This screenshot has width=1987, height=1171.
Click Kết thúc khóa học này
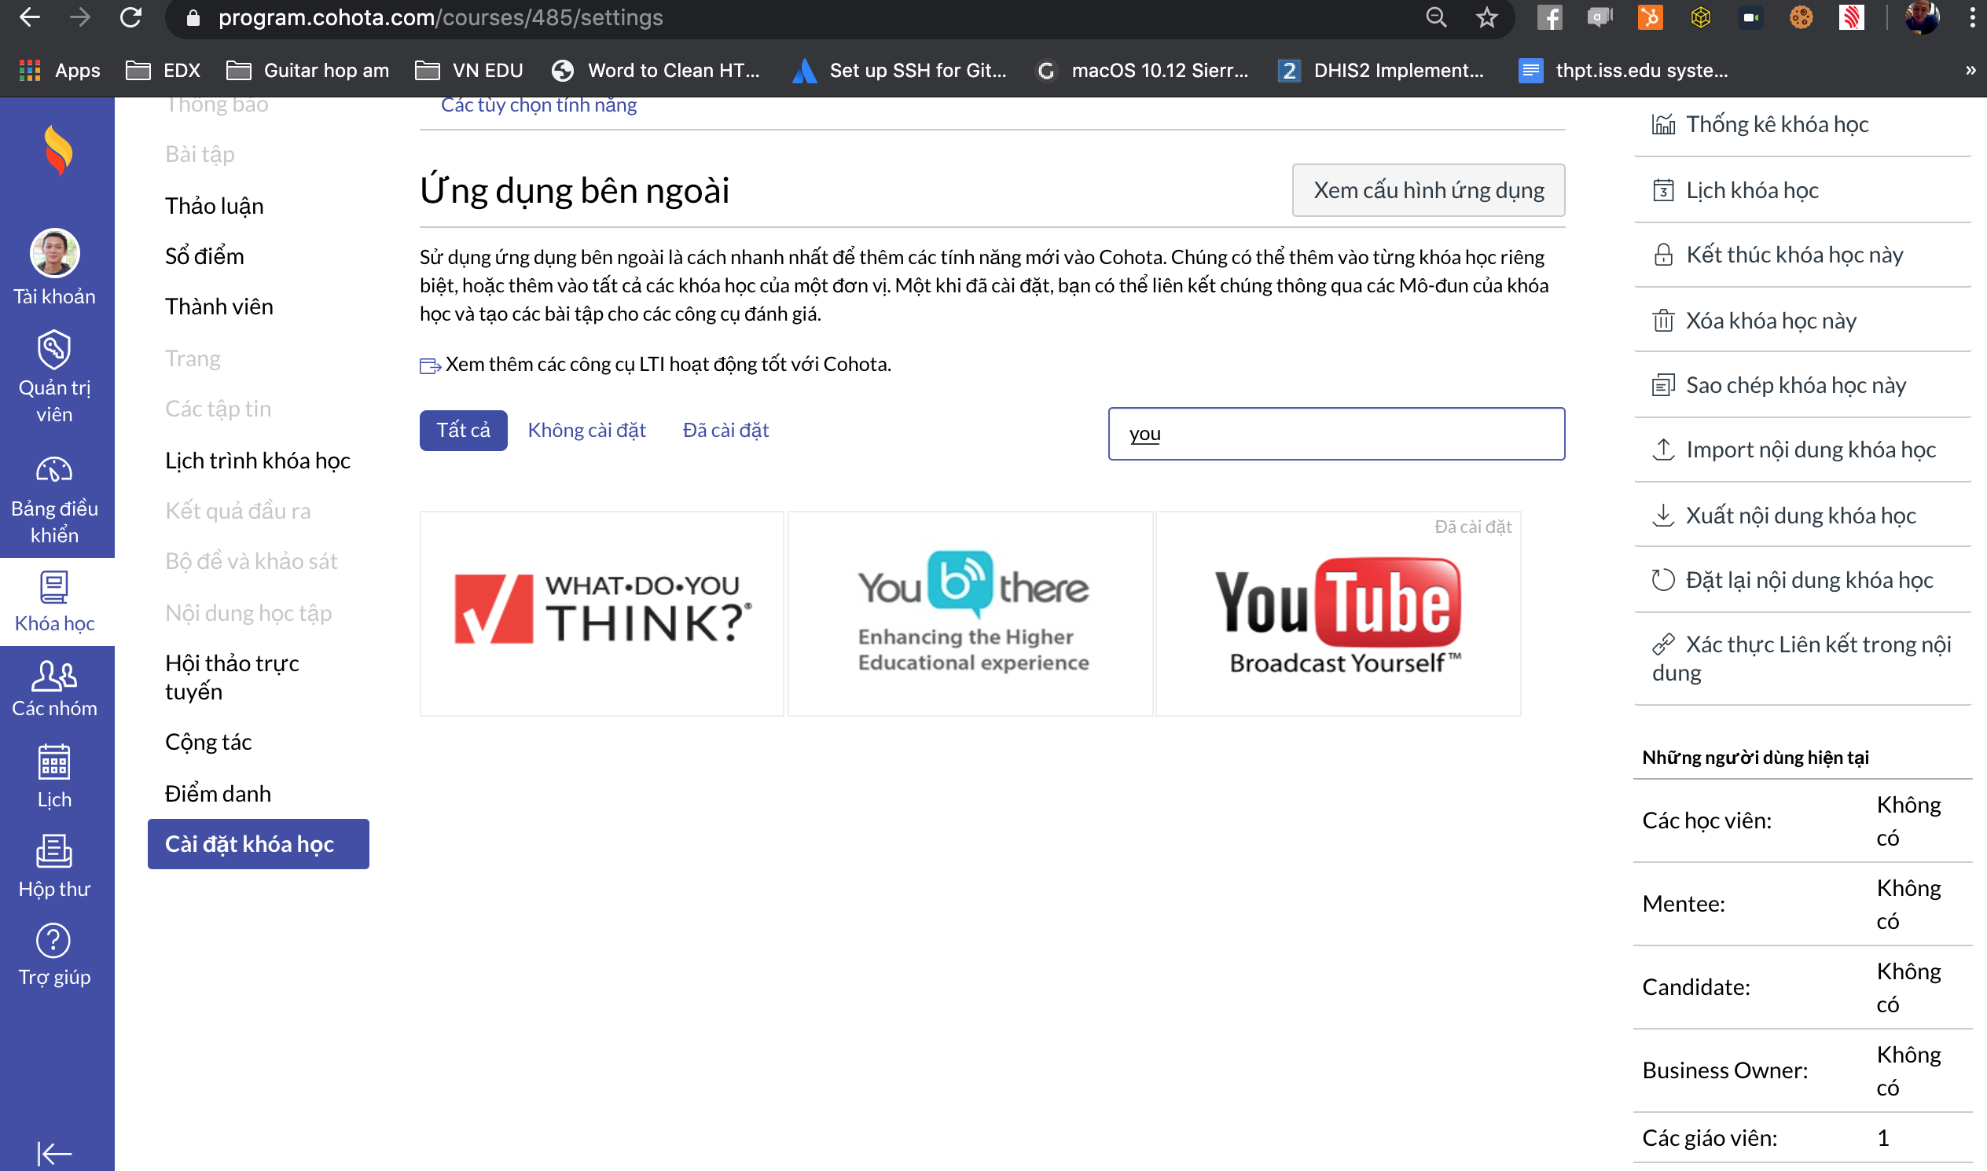tap(1777, 255)
